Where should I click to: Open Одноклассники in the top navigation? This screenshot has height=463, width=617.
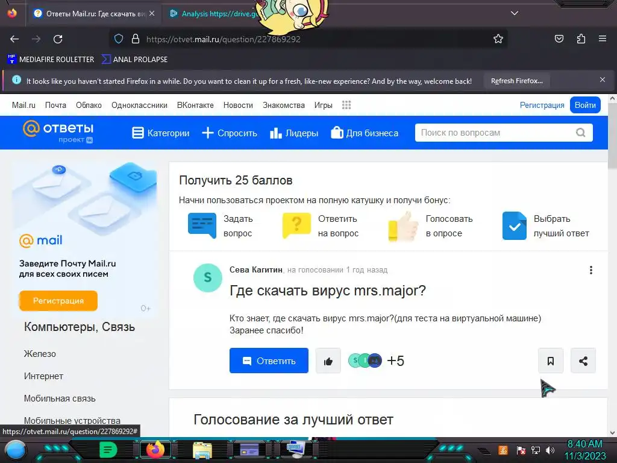click(139, 105)
